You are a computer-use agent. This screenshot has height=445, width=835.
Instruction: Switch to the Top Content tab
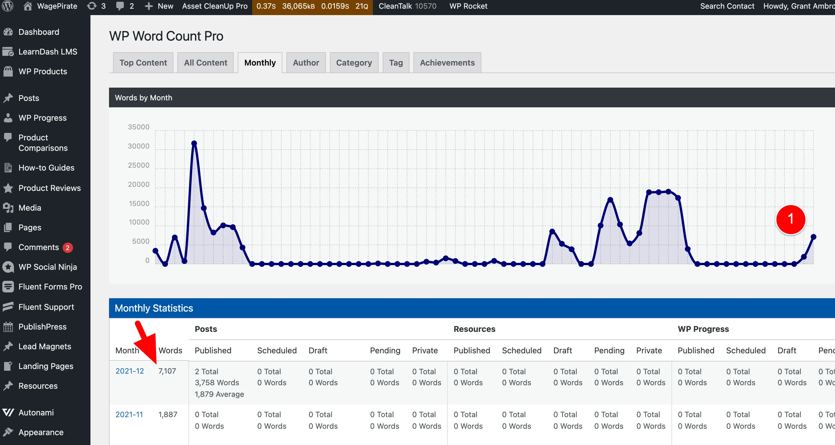coord(143,63)
